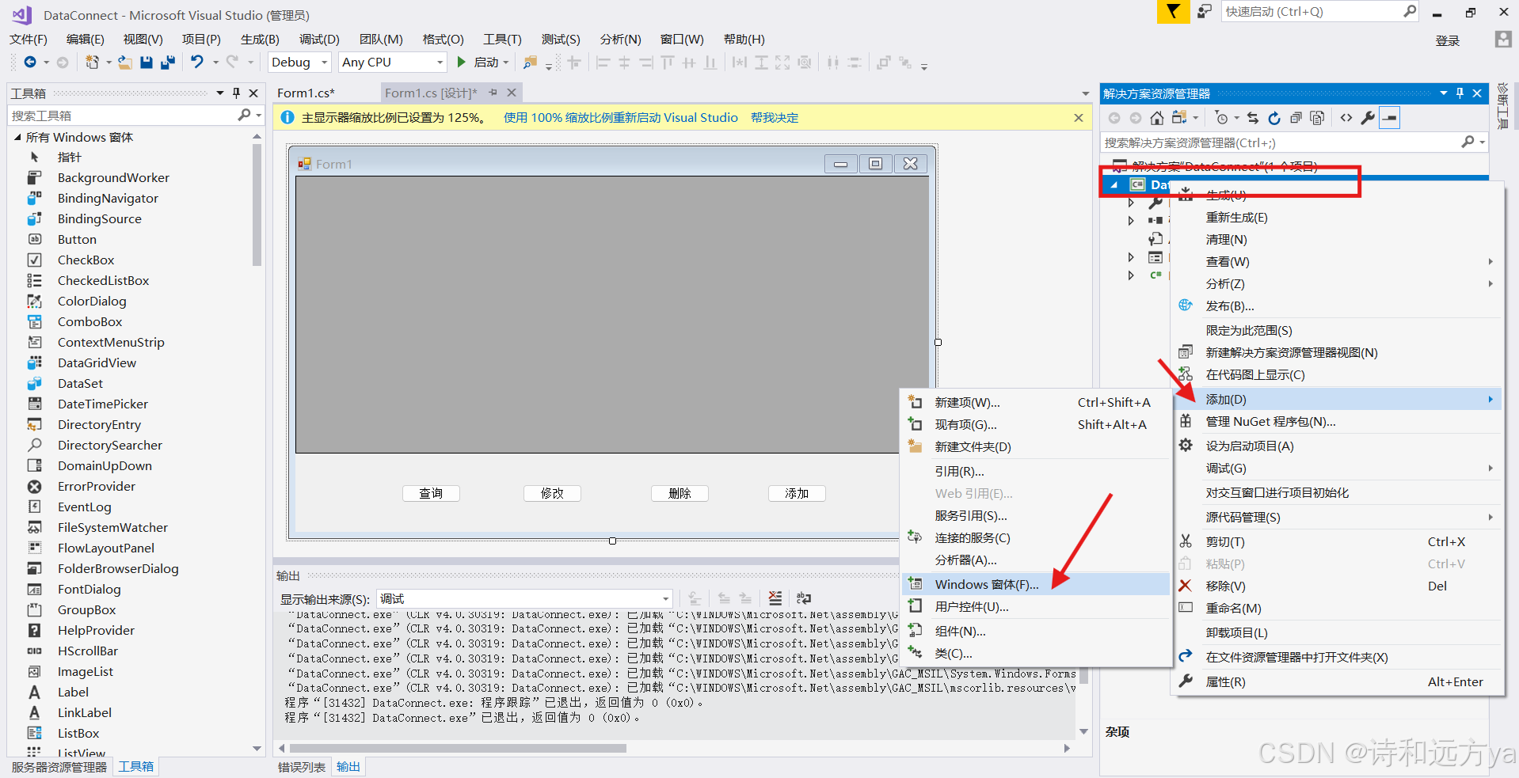Click the Undo arrow in toolbar
Image resolution: width=1519 pixels, height=778 pixels.
(x=197, y=62)
